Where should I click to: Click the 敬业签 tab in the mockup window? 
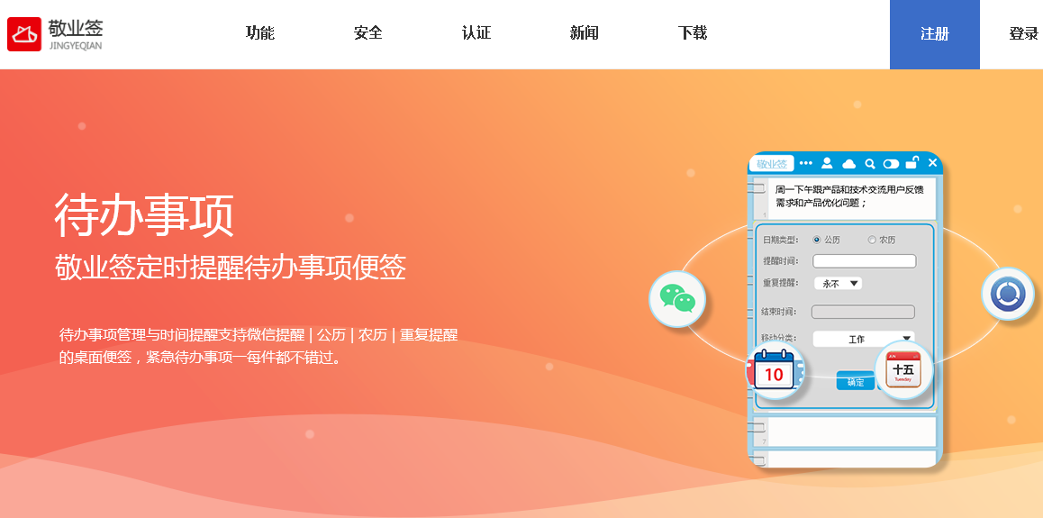tap(772, 164)
